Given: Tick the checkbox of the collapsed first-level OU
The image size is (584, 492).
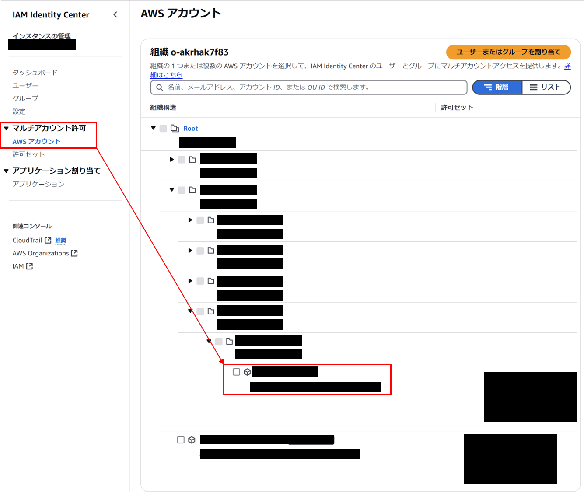Looking at the screenshot, I should pos(182,160).
